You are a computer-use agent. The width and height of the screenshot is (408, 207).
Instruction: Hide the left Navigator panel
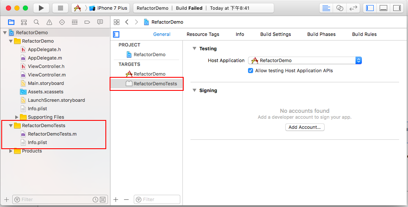click(370, 8)
